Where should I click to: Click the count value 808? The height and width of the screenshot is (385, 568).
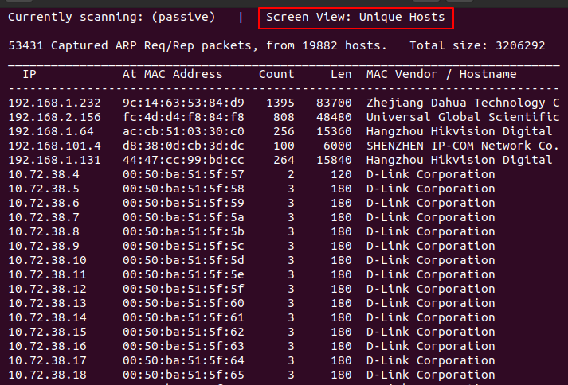pos(284,117)
